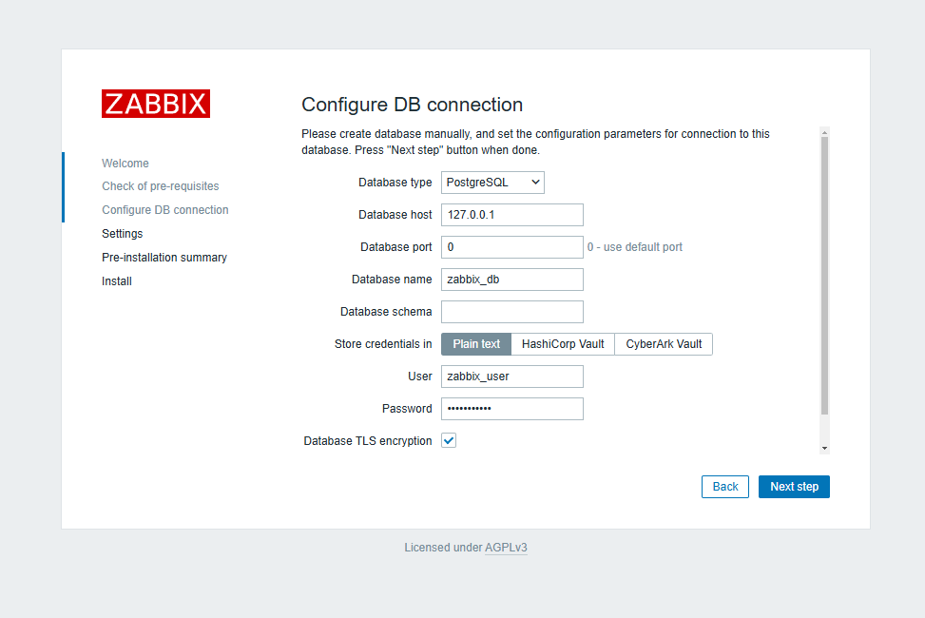Click the Install step in sidebar
Image resolution: width=925 pixels, height=618 pixels.
pyautogui.click(x=117, y=281)
